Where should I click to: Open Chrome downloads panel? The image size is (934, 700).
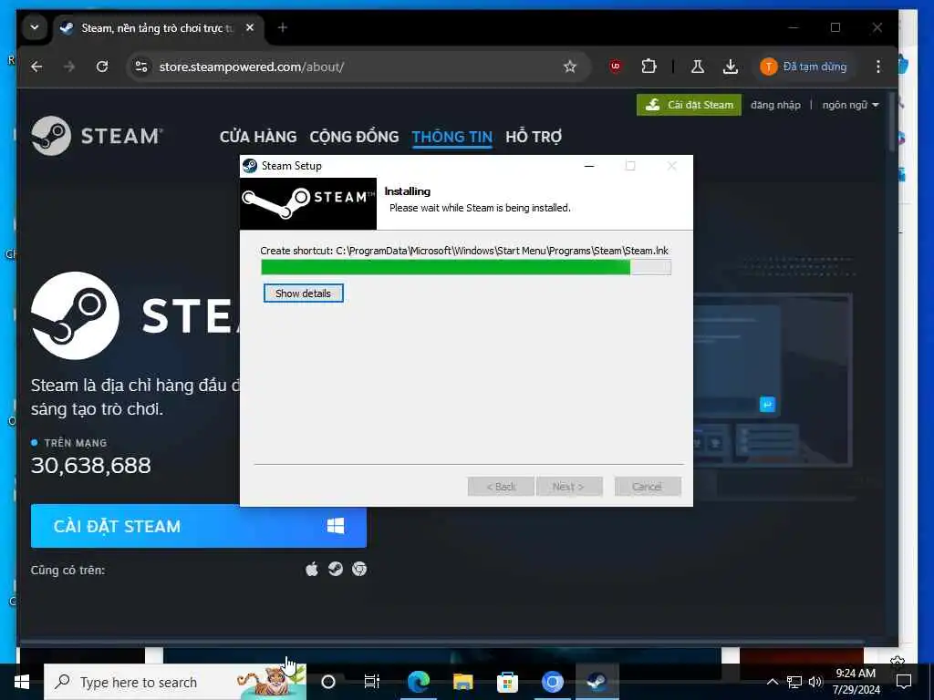(731, 67)
